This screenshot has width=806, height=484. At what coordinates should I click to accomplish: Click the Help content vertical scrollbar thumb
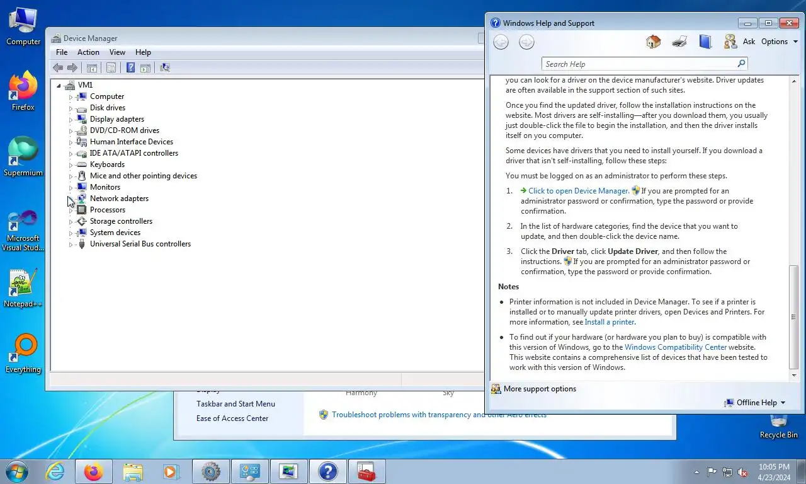point(793,317)
